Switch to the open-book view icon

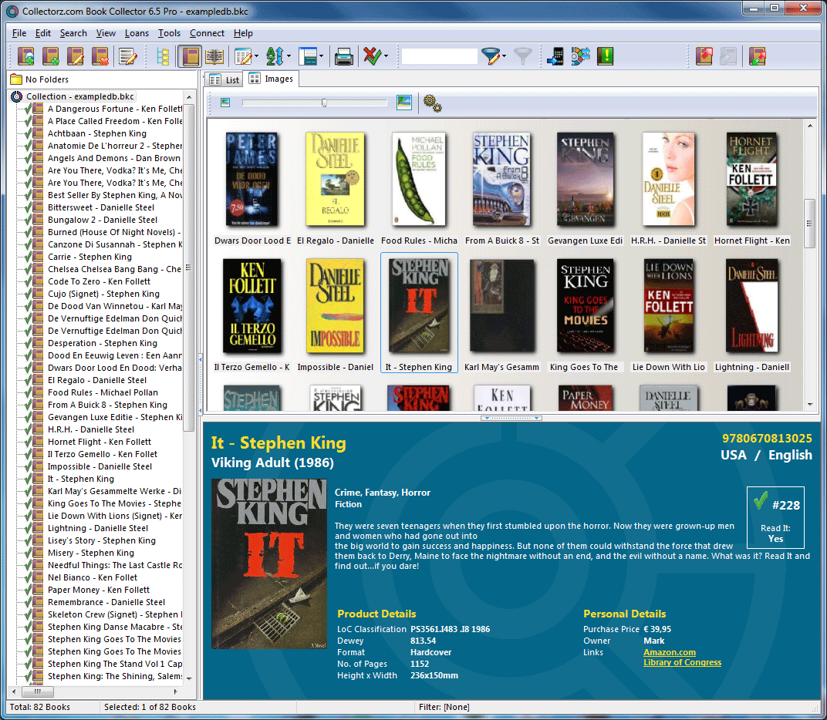click(x=214, y=56)
